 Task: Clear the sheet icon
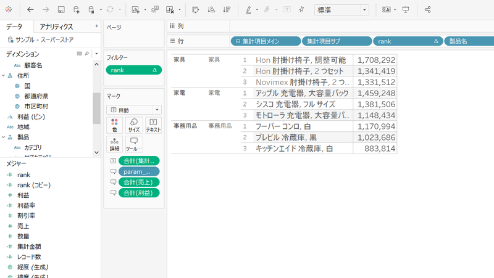pos(170,10)
